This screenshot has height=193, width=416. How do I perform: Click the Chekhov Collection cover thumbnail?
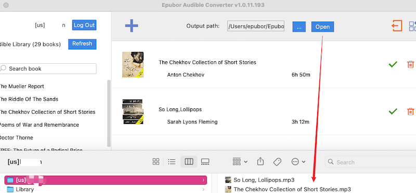[133, 65]
